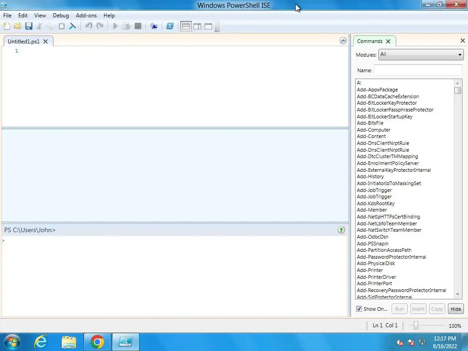468x351 pixels.
Task: Open the View menu
Action: [x=40, y=16]
